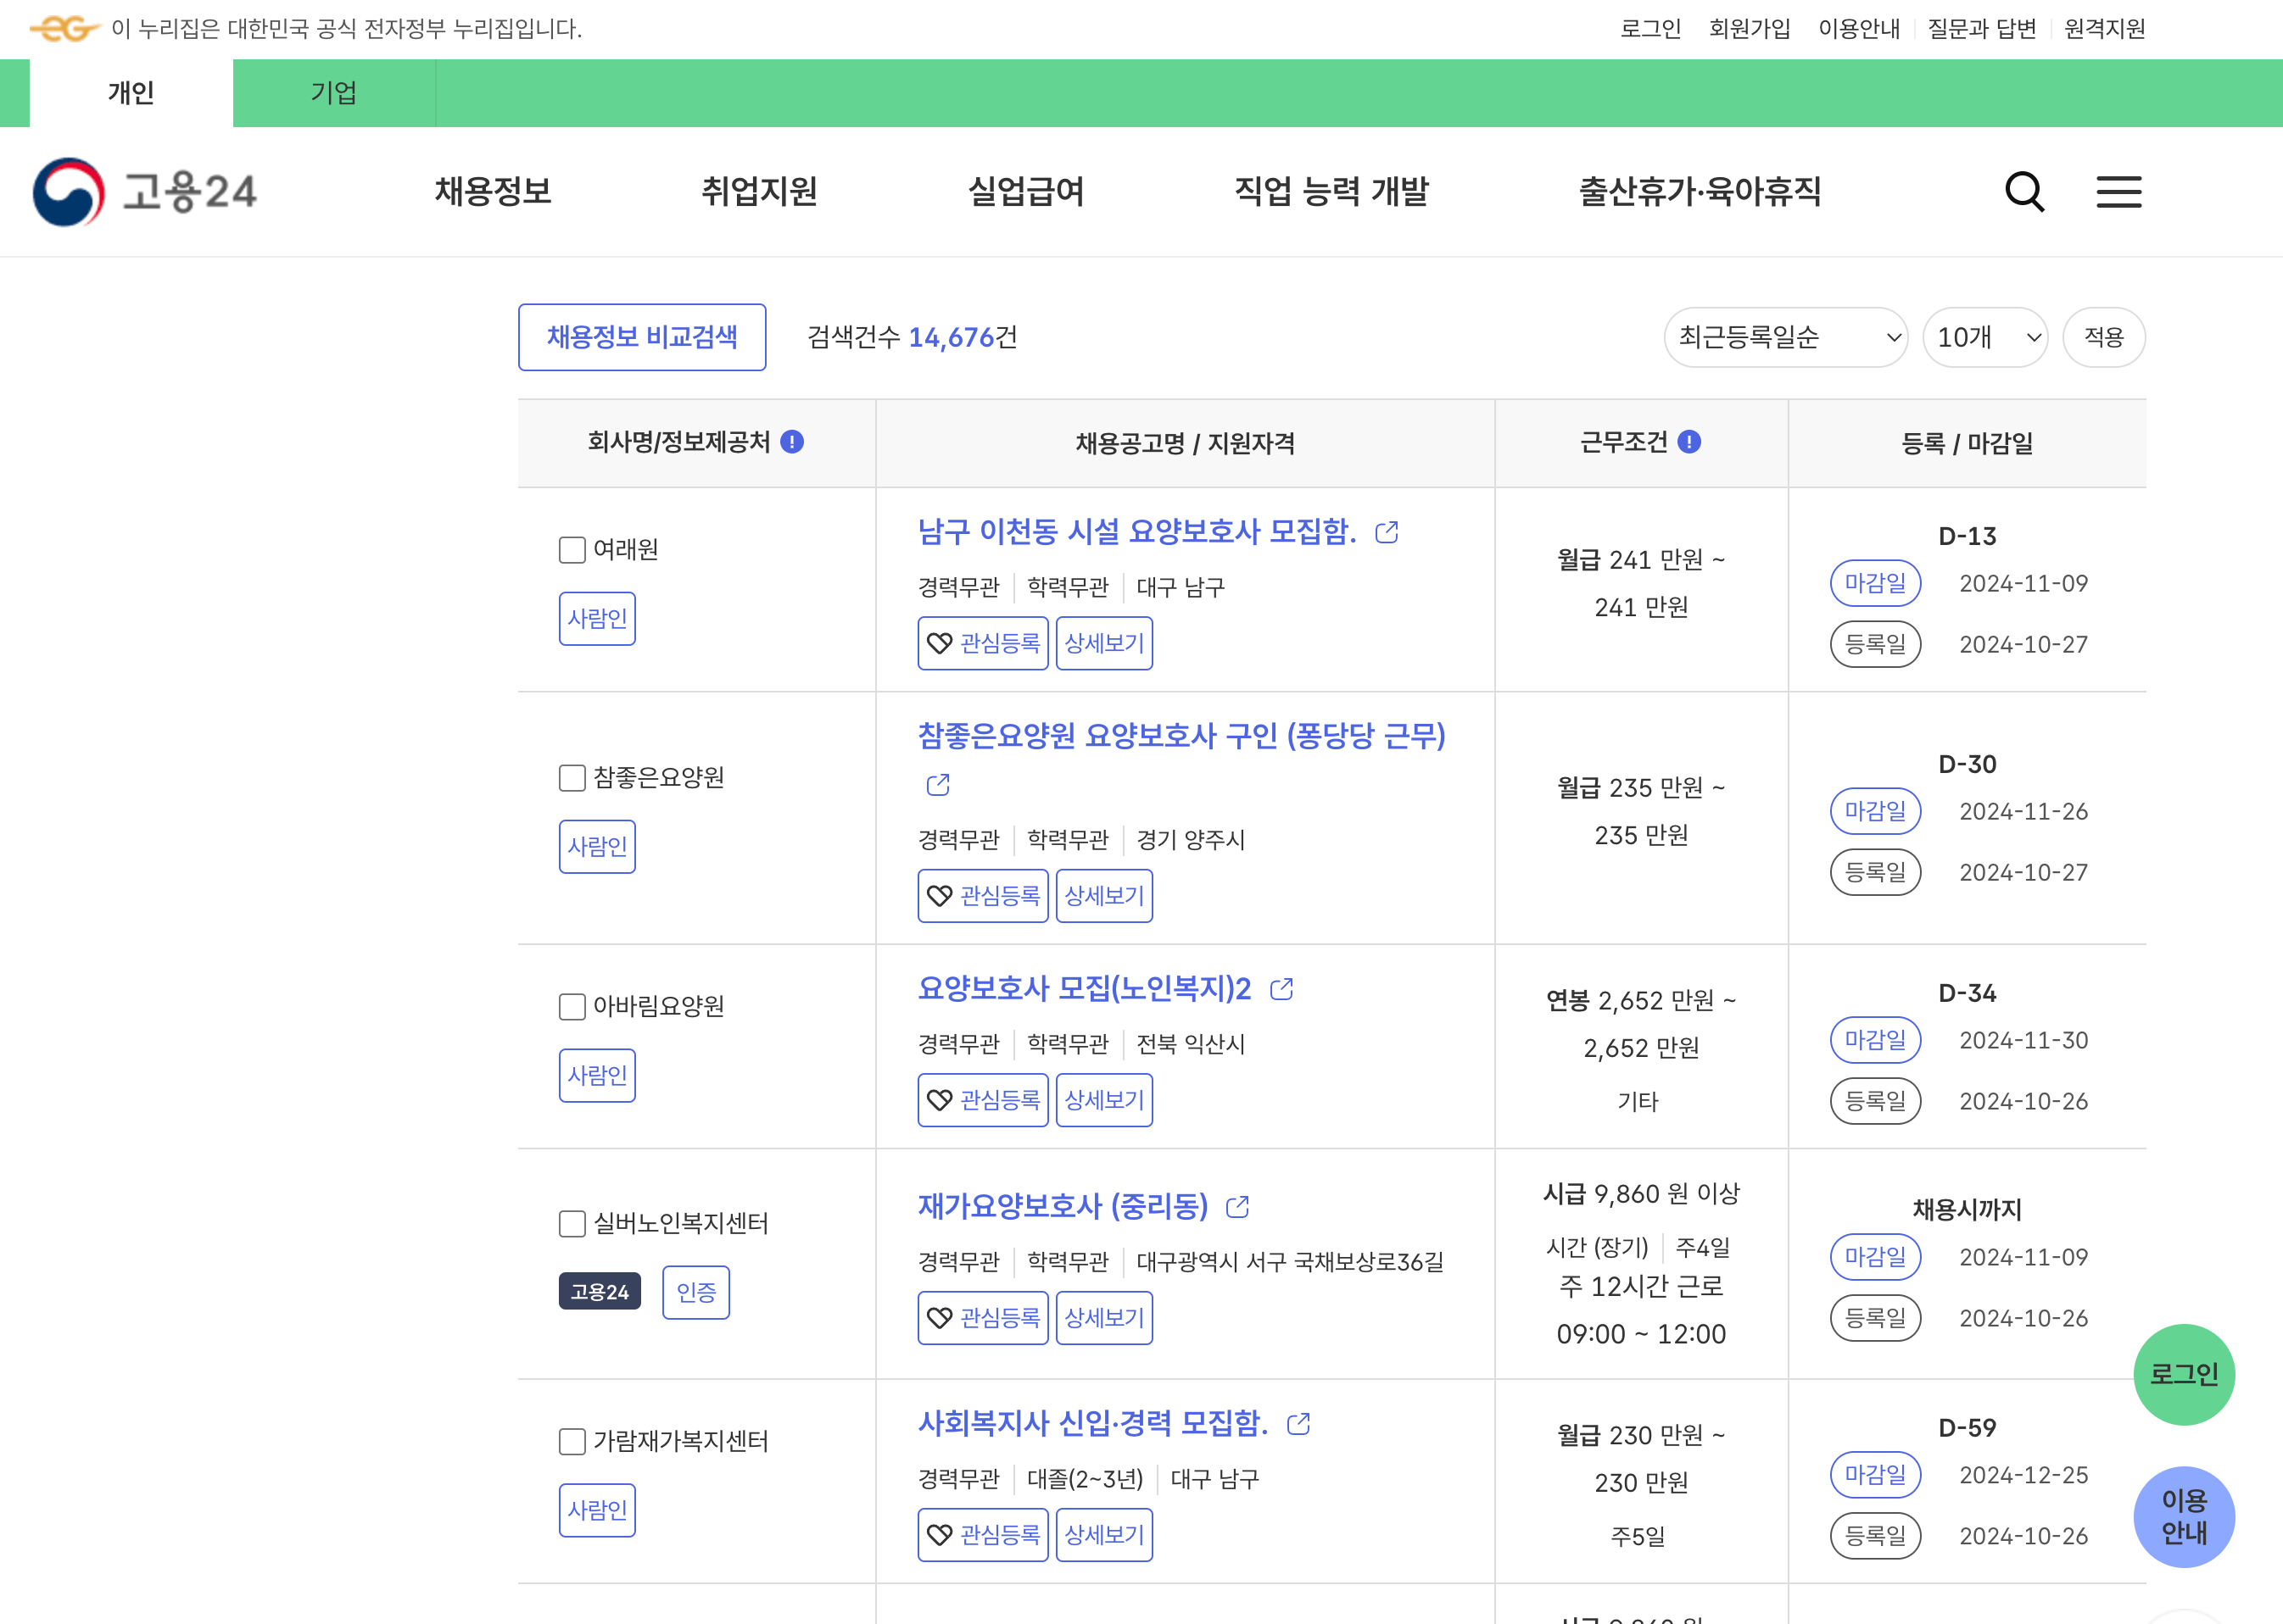Image resolution: width=2283 pixels, height=1624 pixels.
Task: Click the top 이용안내 link
Action: pos(1859,29)
